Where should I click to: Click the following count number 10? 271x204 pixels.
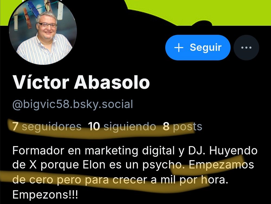pyautogui.click(x=94, y=127)
